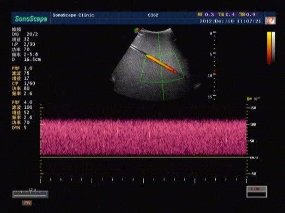Image resolution: width=285 pixels, height=213 pixels.
Task: Click the green PW sample line
Action: (x=161, y=66)
